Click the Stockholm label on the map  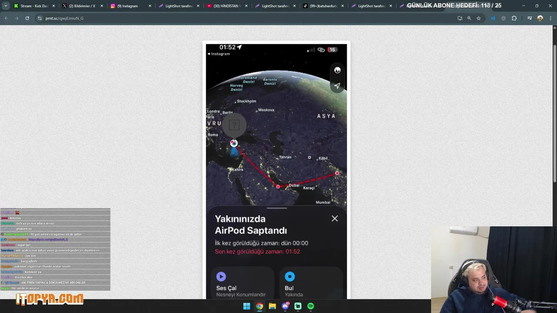coord(246,101)
